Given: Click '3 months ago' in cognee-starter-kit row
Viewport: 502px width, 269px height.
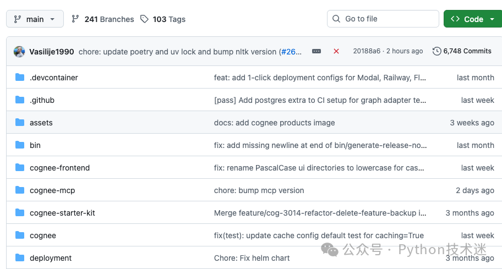Looking at the screenshot, I should (x=470, y=213).
